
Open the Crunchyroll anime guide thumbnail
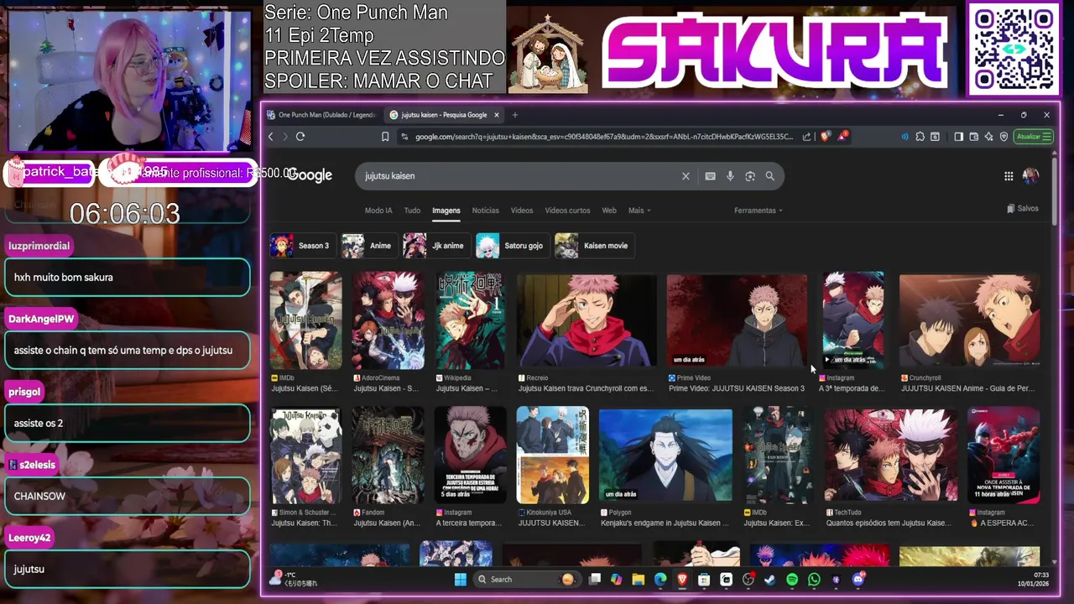(x=970, y=320)
